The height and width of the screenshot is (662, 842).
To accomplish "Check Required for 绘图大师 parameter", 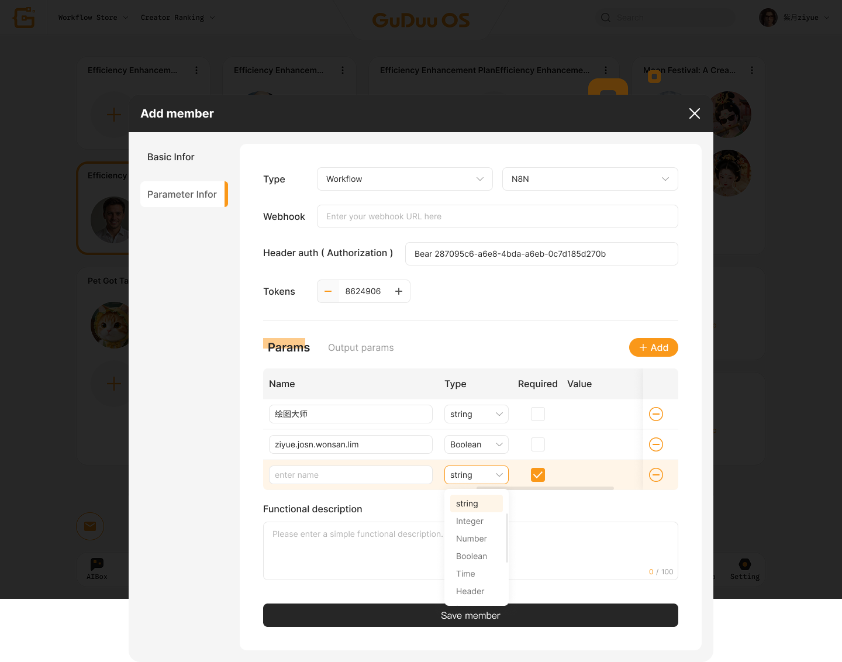I will [538, 414].
